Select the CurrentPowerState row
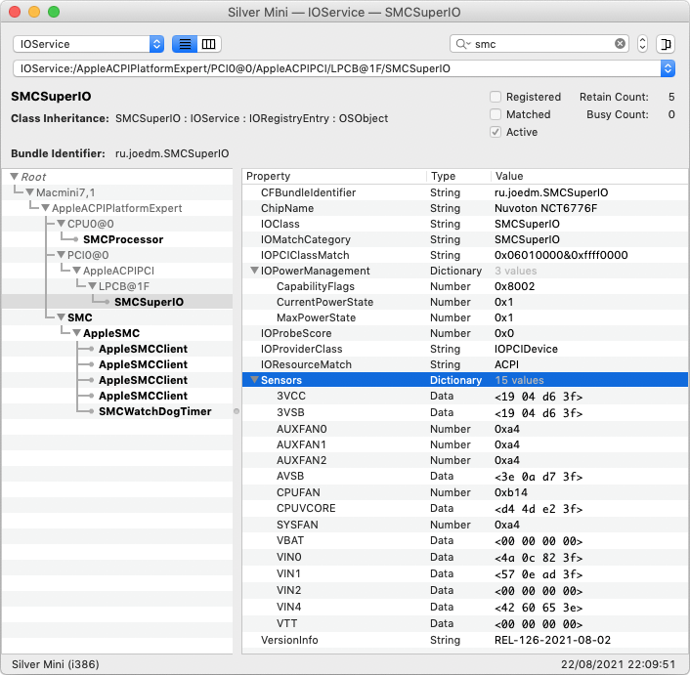Image resolution: width=690 pixels, height=675 pixels. [464, 302]
